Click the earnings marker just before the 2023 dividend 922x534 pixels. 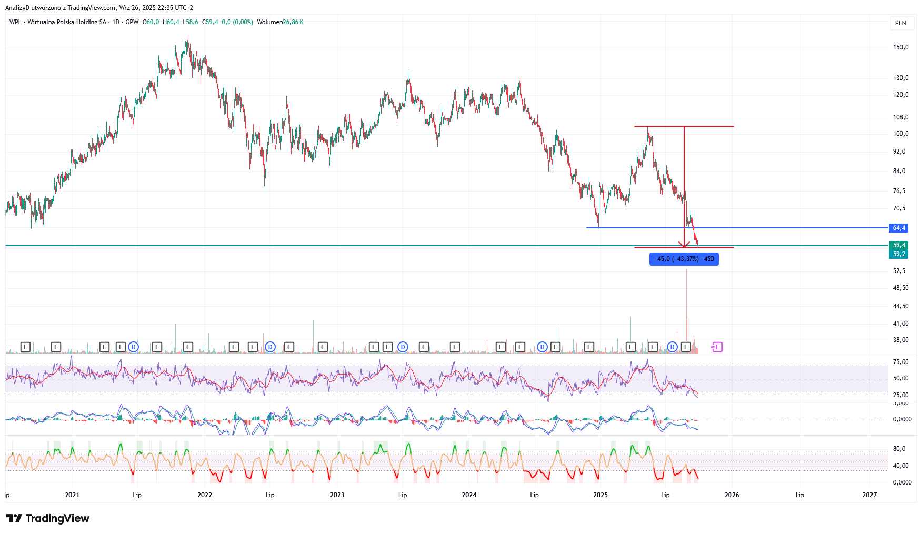point(387,347)
